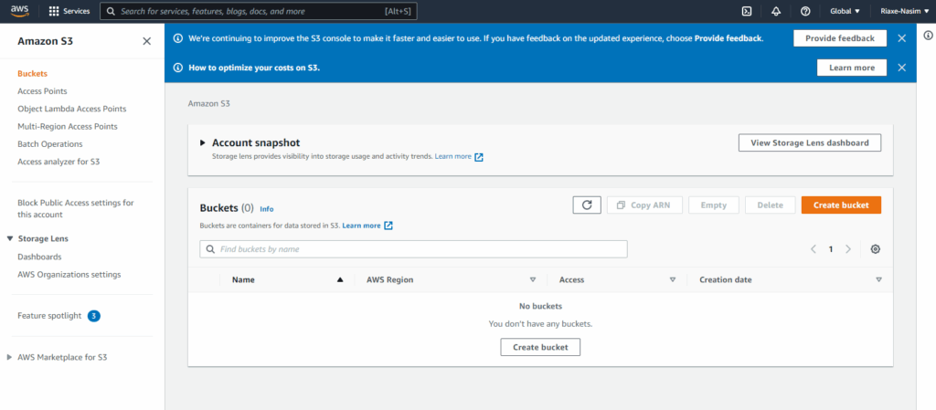Refresh the buckets list
This screenshot has height=410, width=936.
click(586, 205)
